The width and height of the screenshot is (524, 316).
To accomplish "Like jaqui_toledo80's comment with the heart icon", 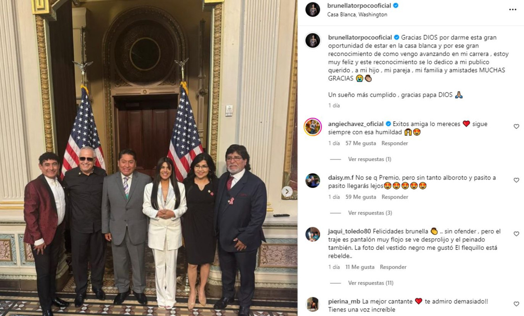I will pyautogui.click(x=516, y=234).
